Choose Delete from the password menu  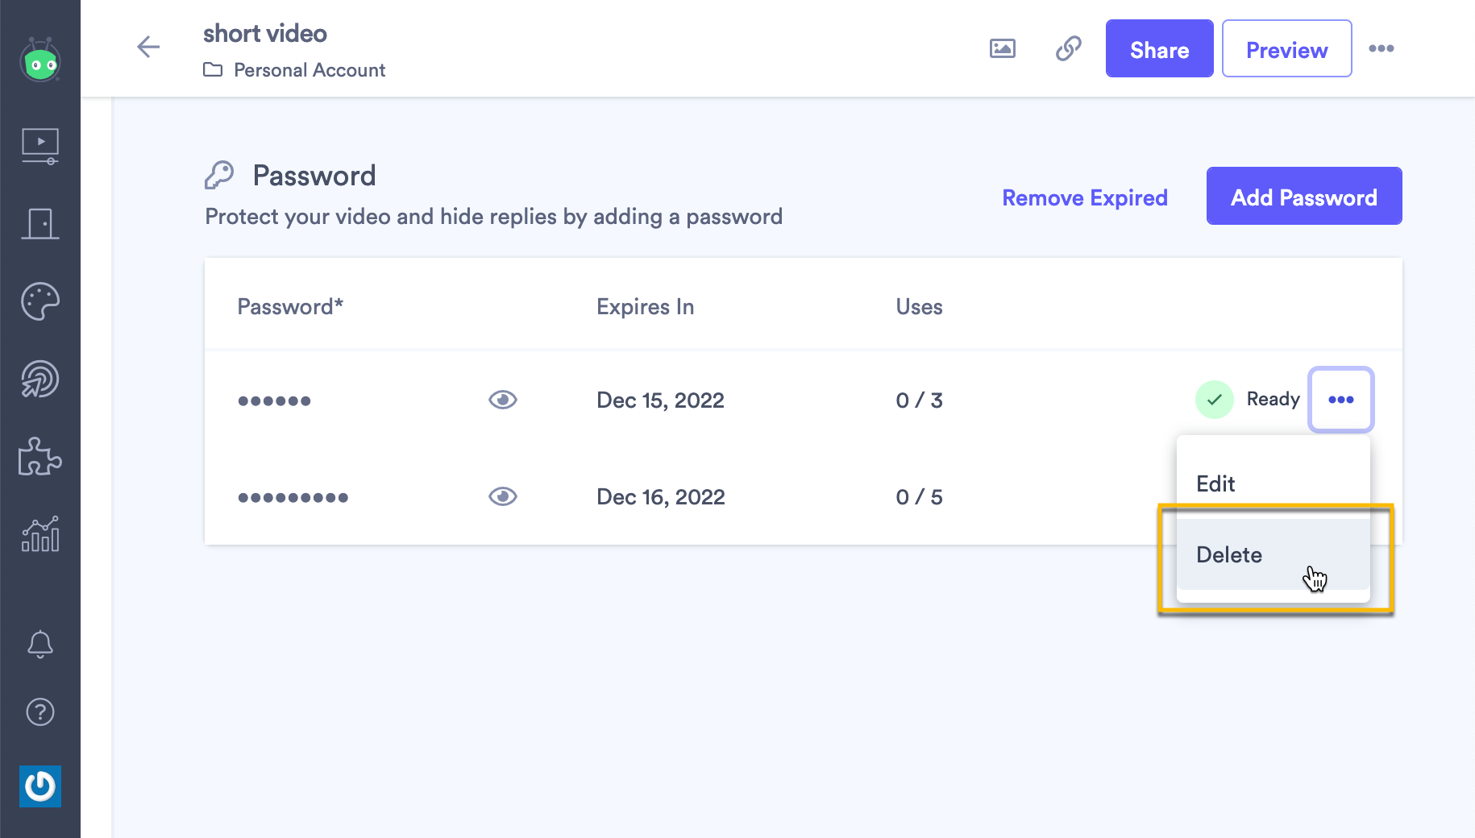pos(1229,554)
